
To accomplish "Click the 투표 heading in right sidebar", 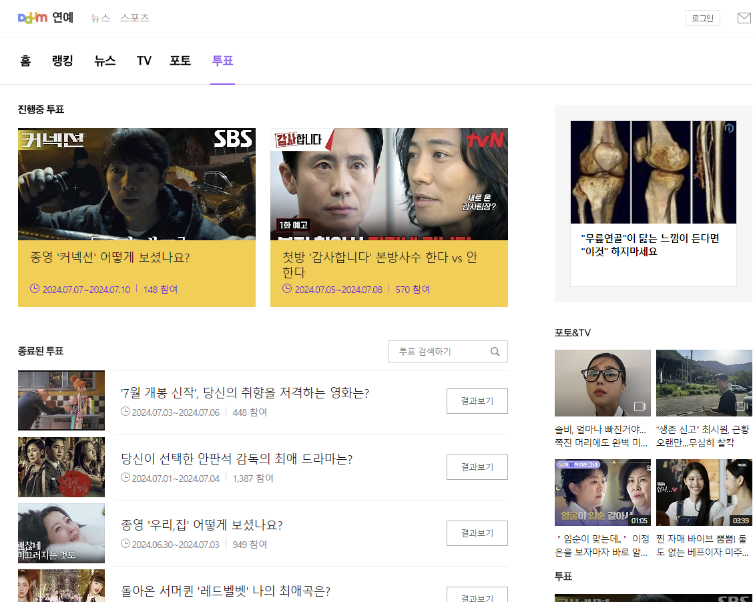I will click(563, 576).
